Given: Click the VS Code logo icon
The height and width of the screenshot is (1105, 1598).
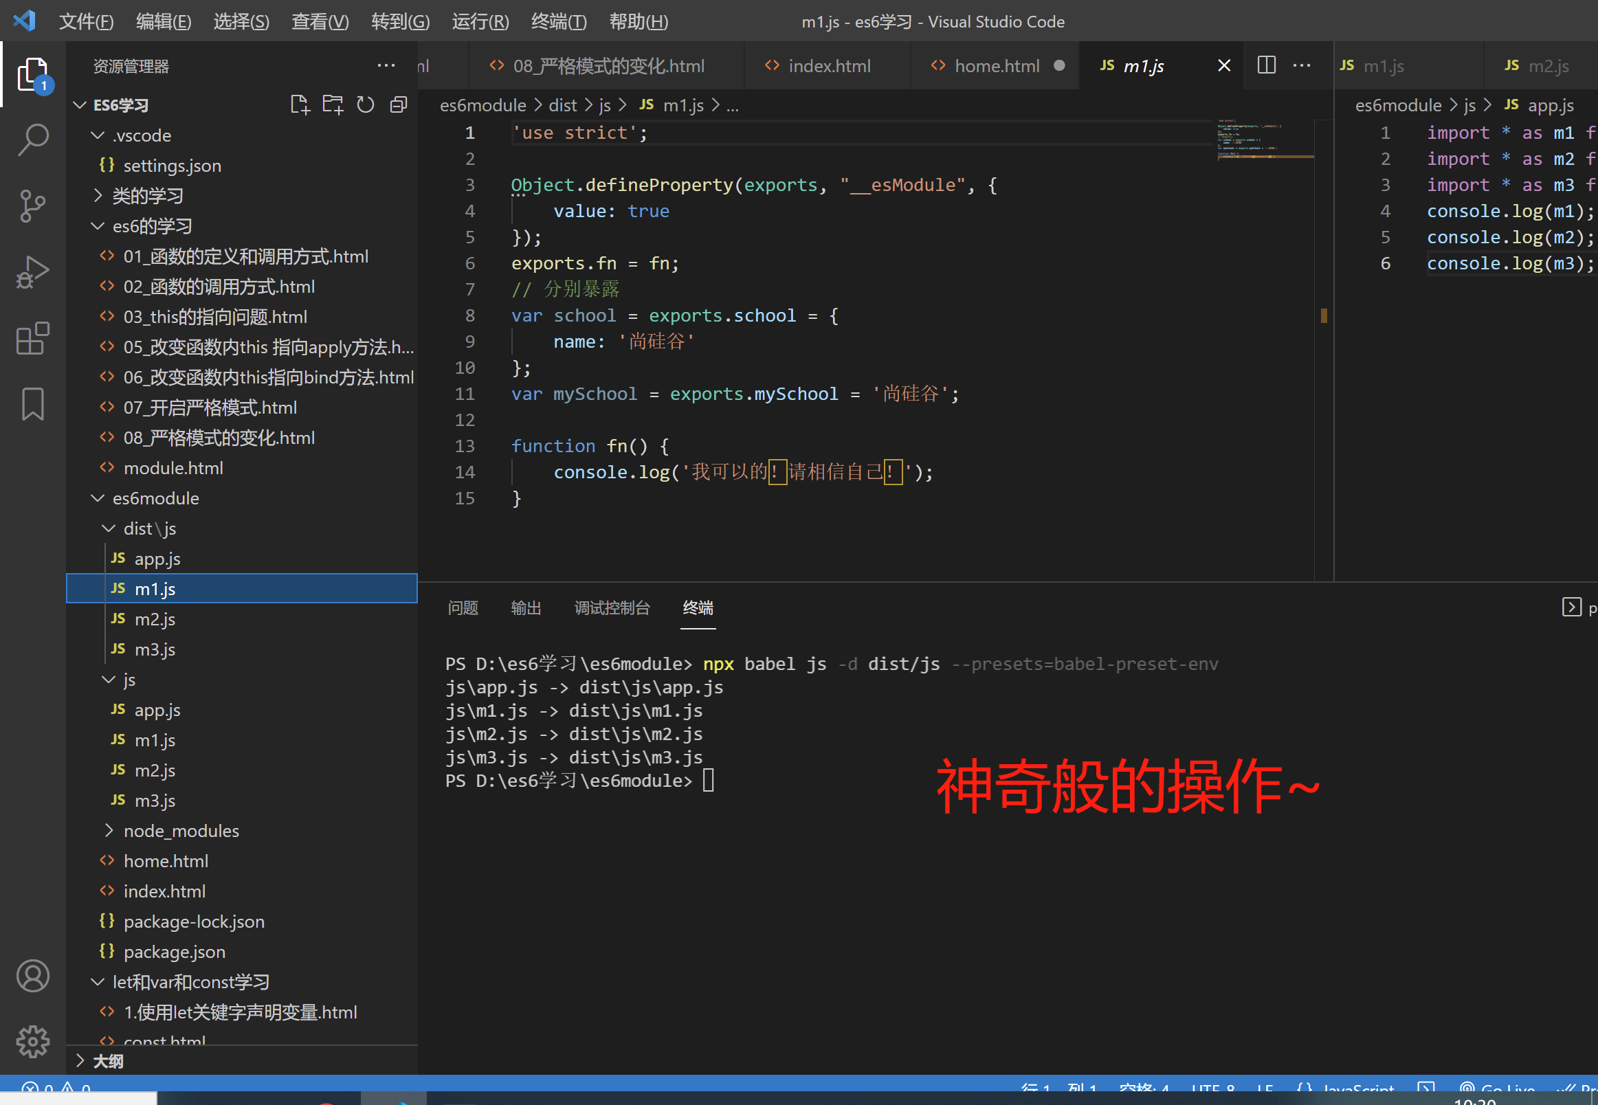Looking at the screenshot, I should point(24,21).
